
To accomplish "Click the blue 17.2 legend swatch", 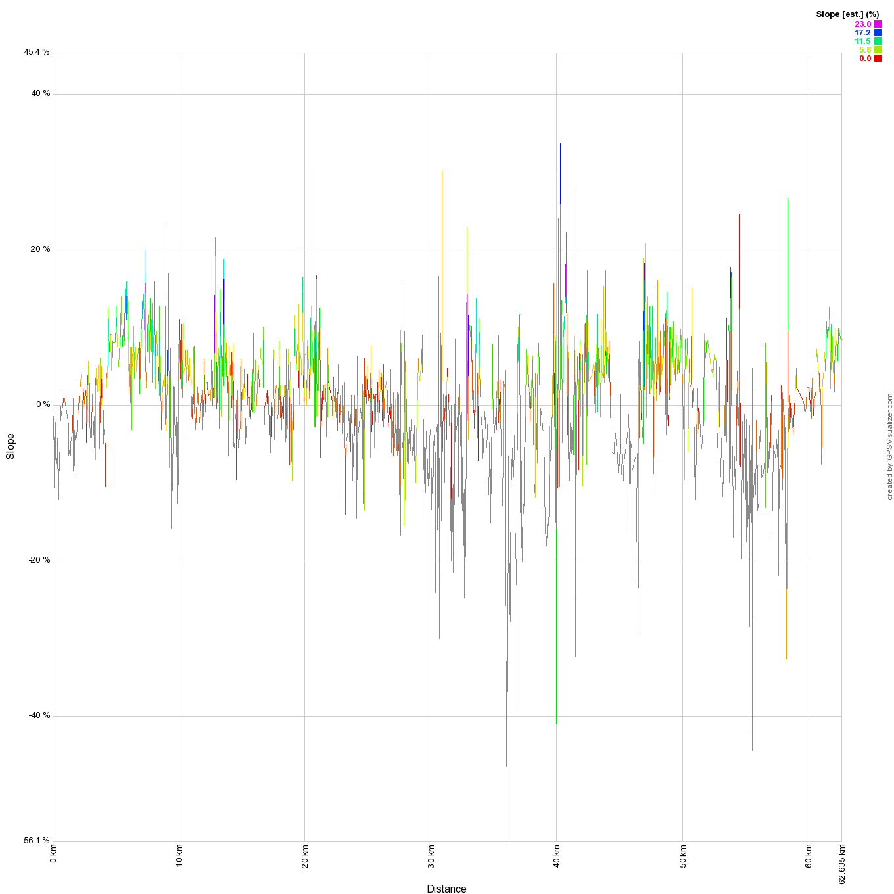I will coord(878,33).
